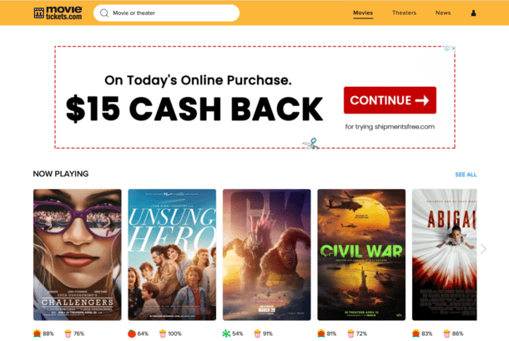Viewport: 509px width, 341px height.
Task: Open the Unsung Hero poster
Action: point(172,255)
